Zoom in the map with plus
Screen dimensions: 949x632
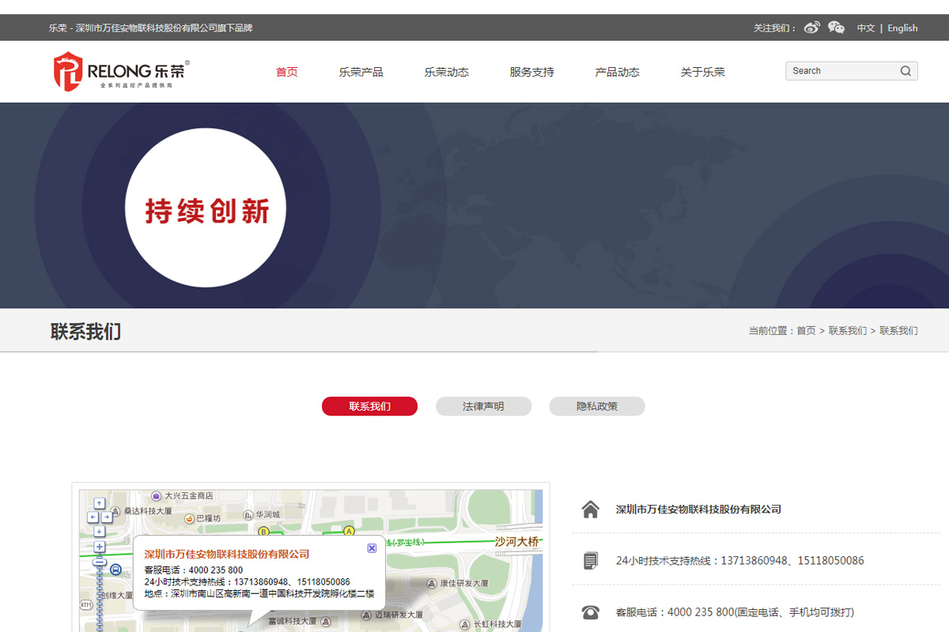100,547
